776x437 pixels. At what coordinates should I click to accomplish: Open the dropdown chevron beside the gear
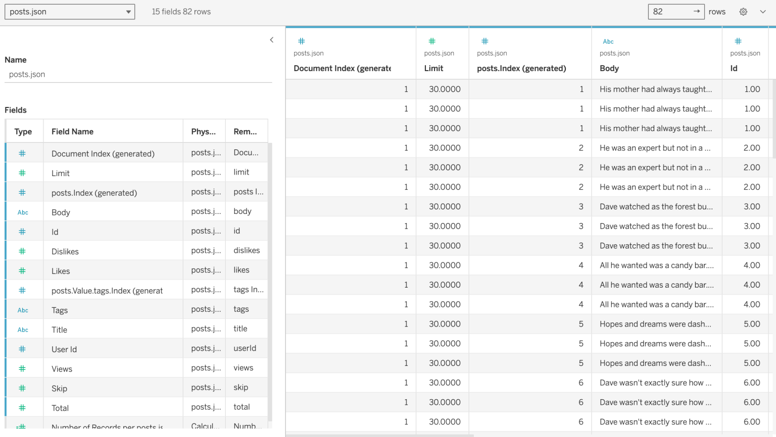point(763,11)
